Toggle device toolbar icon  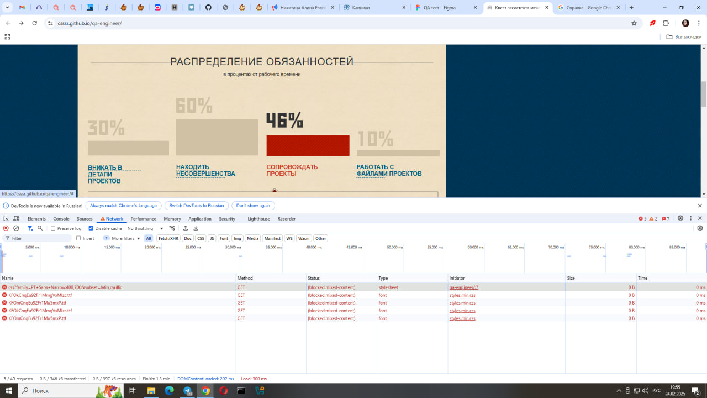coord(16,219)
